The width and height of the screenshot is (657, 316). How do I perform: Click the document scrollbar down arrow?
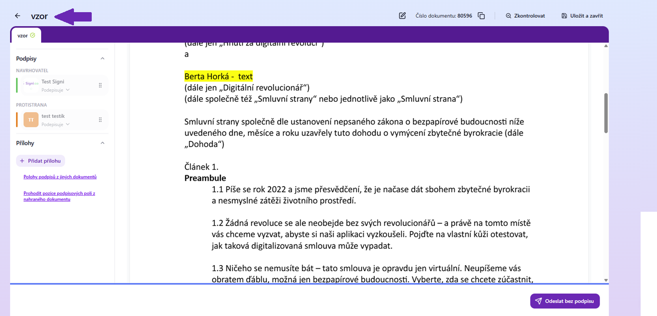[x=606, y=280]
